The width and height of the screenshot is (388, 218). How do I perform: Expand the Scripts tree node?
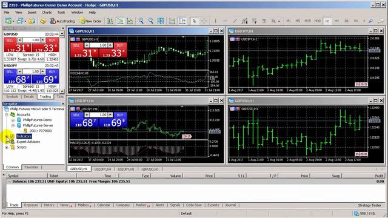point(7,147)
